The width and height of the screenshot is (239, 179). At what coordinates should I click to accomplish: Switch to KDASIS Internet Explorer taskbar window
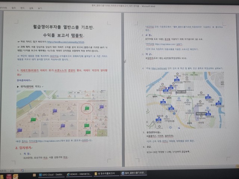click(79, 174)
